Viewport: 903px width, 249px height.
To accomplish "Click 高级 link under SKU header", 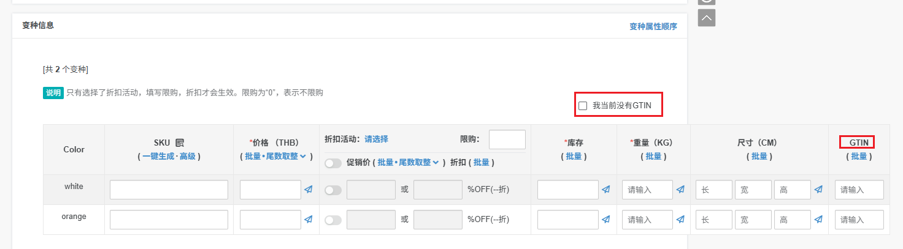I will (x=187, y=156).
